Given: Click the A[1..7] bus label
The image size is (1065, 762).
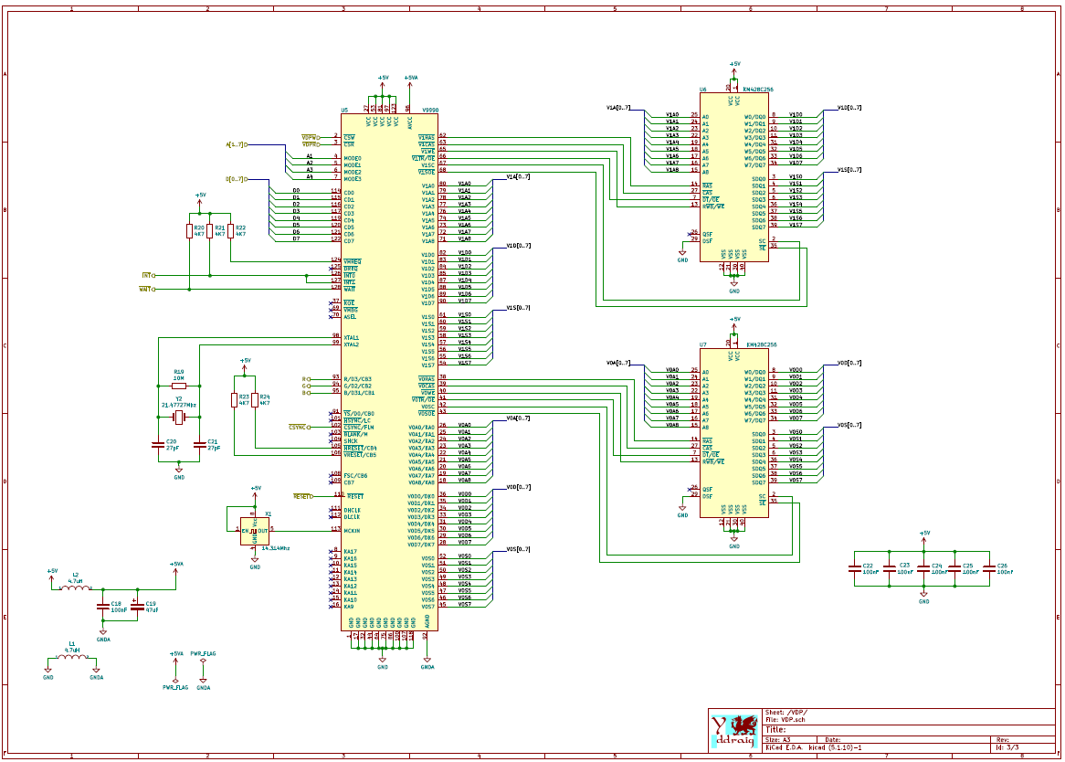Looking at the screenshot, I should [237, 144].
